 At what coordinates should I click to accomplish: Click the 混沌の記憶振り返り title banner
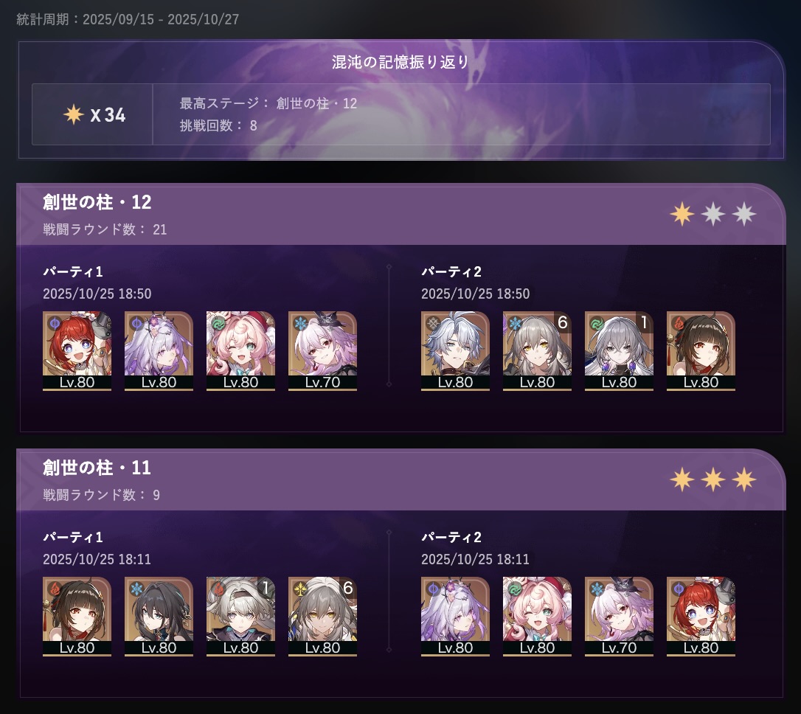[400, 62]
